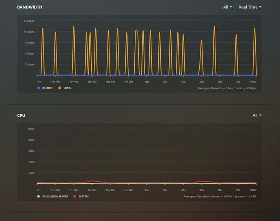
Task: Open the CPU 'All' filter dropdown
Action: click(x=257, y=115)
